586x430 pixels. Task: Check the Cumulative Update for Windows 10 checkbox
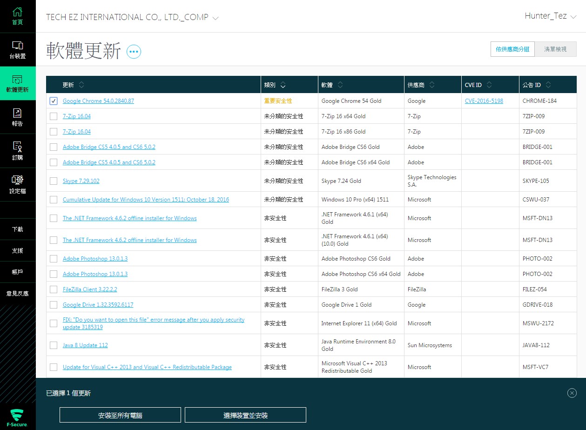(x=54, y=200)
